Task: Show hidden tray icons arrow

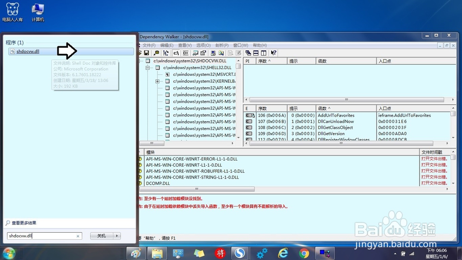Action: click(x=395, y=254)
